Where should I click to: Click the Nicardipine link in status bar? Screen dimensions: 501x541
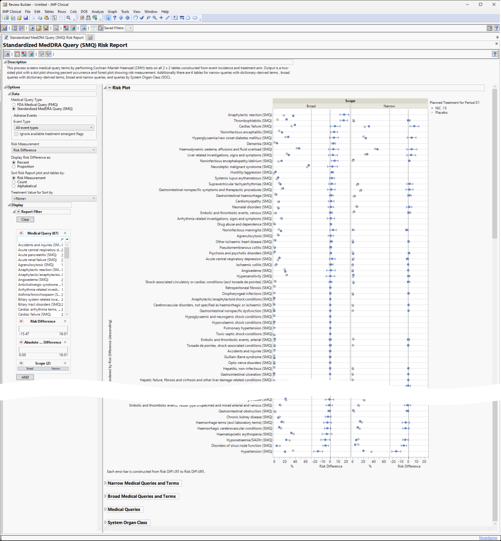point(488,538)
